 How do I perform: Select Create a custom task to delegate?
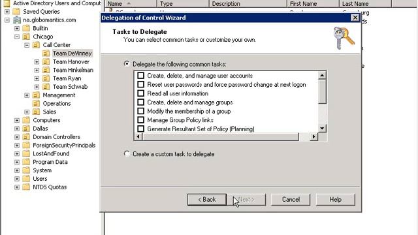click(x=127, y=154)
